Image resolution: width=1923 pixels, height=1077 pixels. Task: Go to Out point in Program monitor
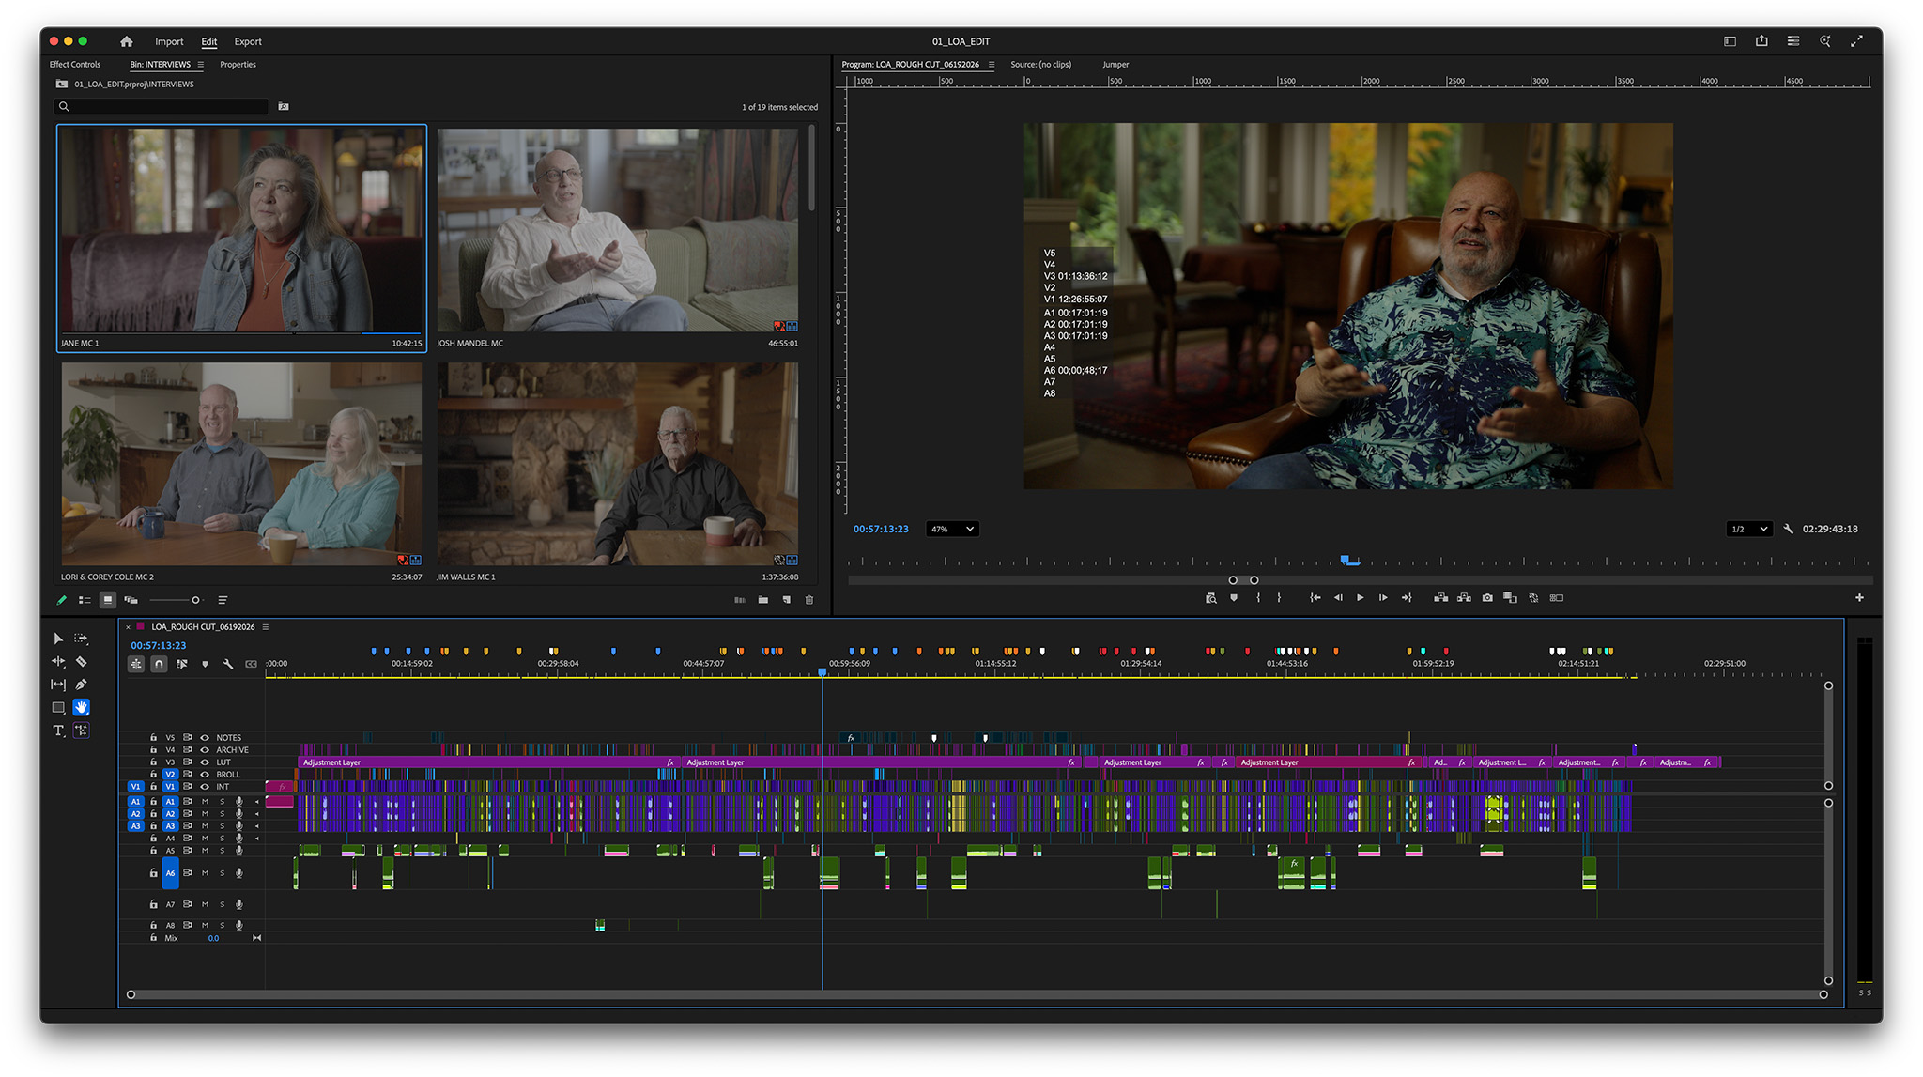pyautogui.click(x=1407, y=598)
